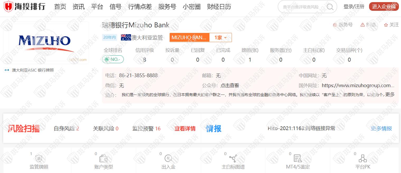Click the 进入企业端 button
401x173 pixels.
pyautogui.click(x=384, y=7)
